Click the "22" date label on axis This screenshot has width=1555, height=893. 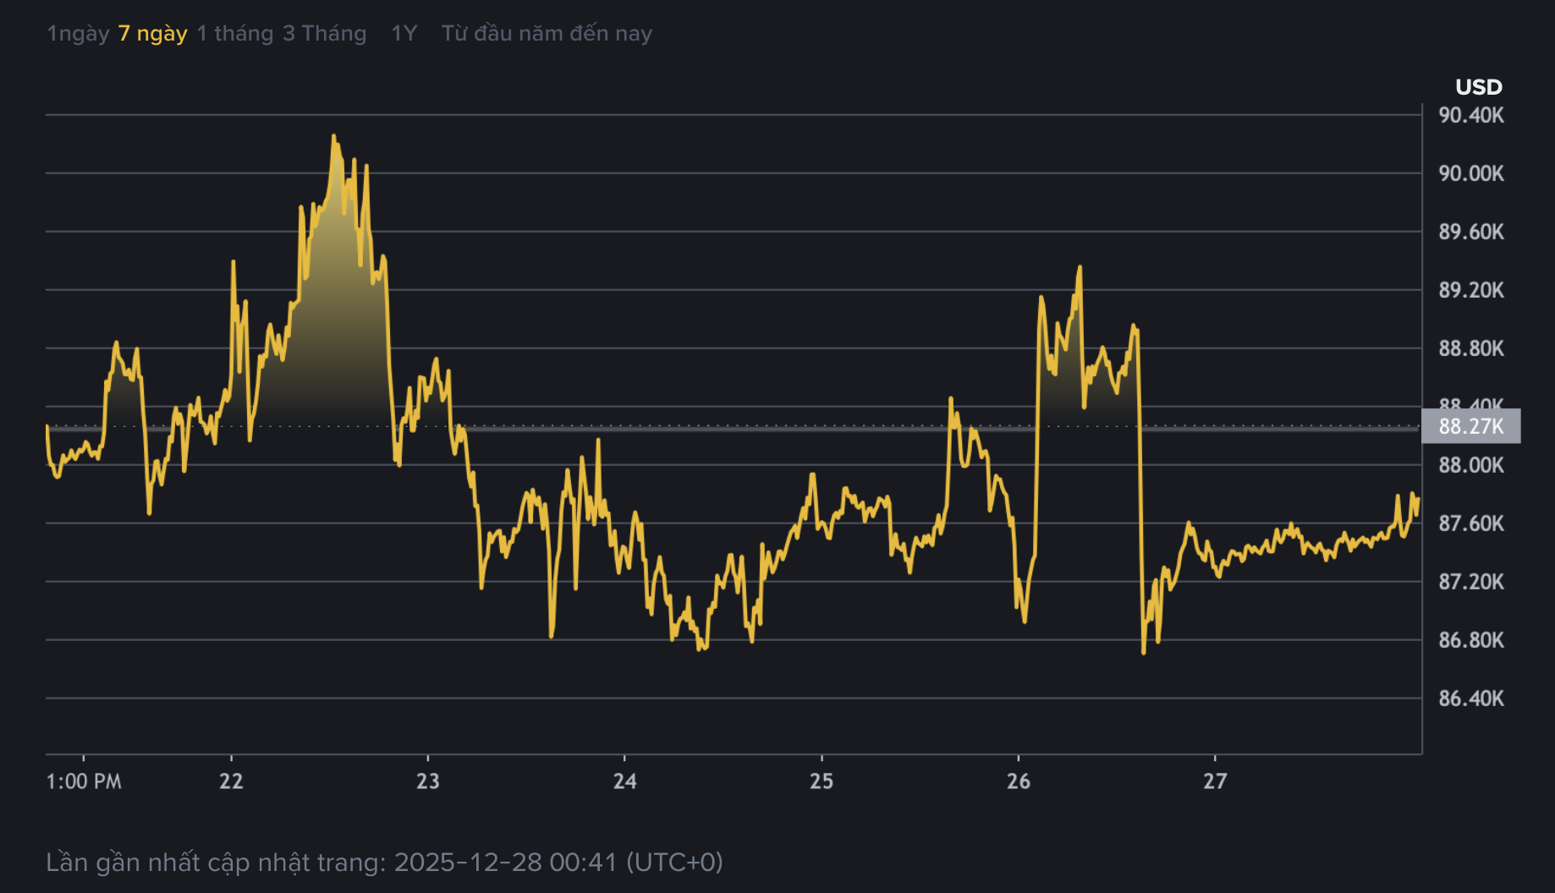tap(230, 782)
